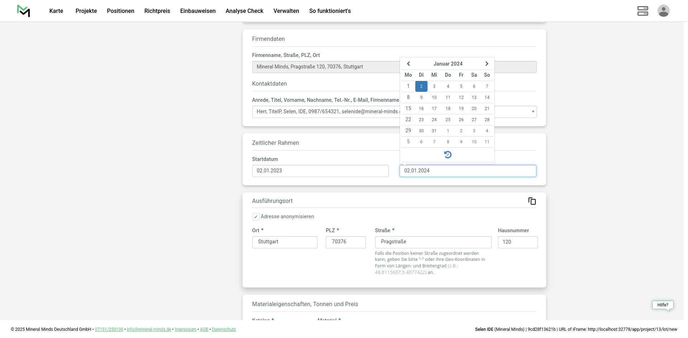Click the calendar reset-to-today icon
The height and width of the screenshot is (338, 688).
(x=448, y=154)
